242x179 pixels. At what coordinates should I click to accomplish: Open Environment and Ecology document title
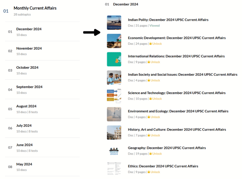point(178,111)
